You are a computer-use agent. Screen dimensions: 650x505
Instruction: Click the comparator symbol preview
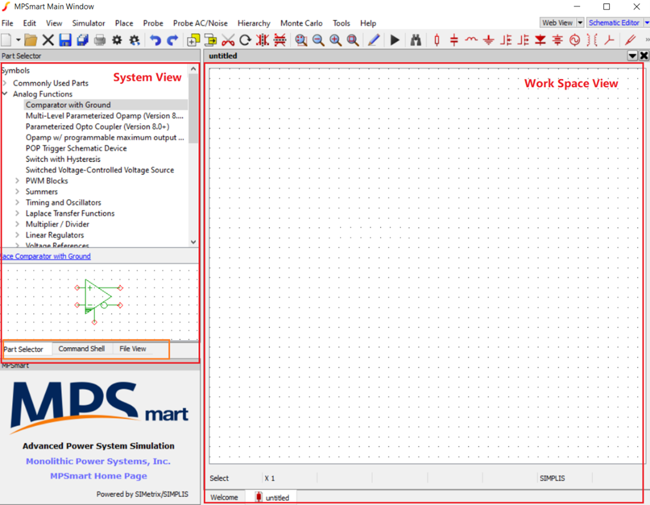point(99,301)
